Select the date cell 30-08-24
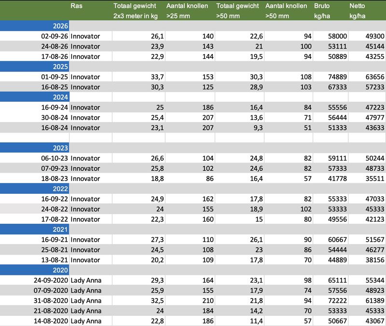This screenshot has width=386, height=326. [x=55, y=117]
